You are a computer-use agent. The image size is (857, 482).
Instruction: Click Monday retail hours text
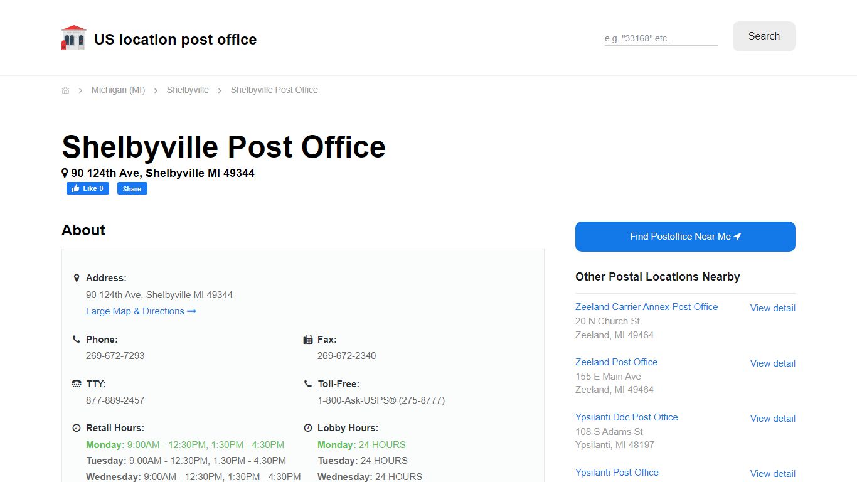[185, 445]
